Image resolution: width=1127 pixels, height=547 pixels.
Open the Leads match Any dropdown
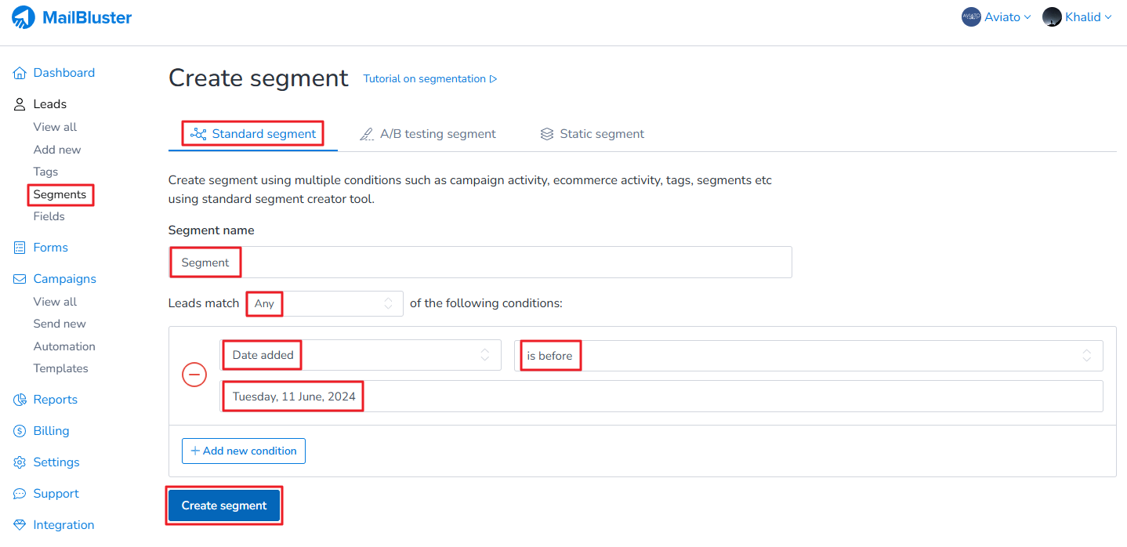(324, 303)
